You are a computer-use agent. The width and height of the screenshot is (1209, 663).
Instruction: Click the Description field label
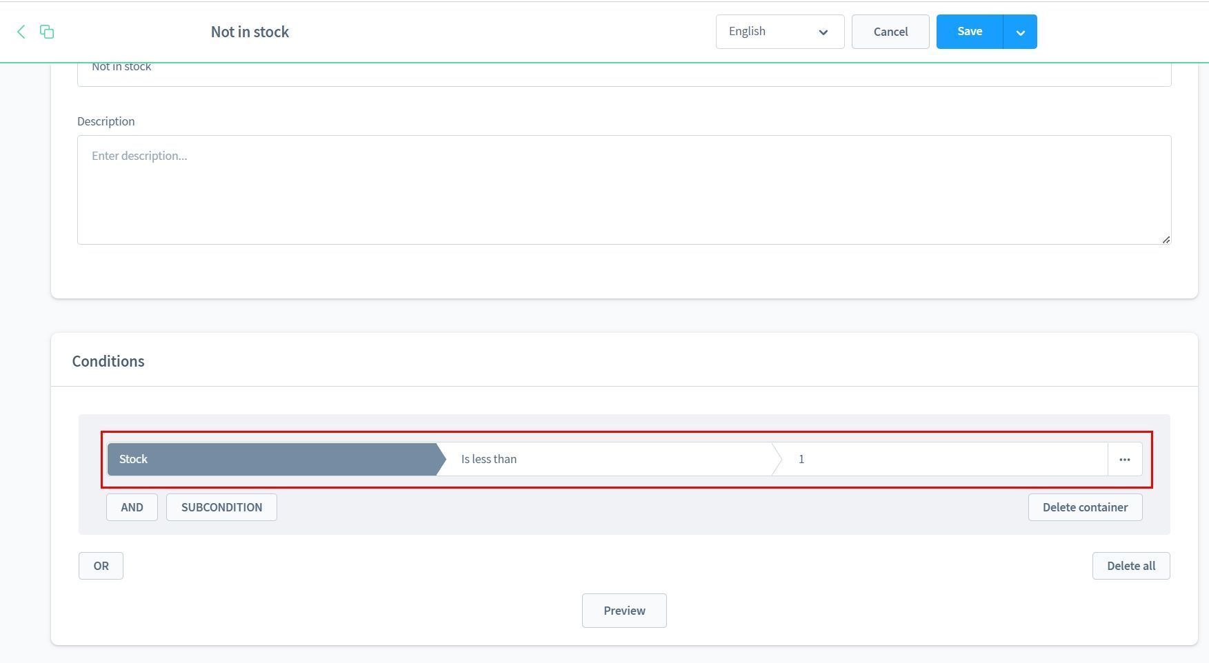pos(106,121)
